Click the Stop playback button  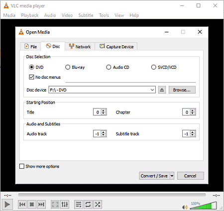point(32,205)
